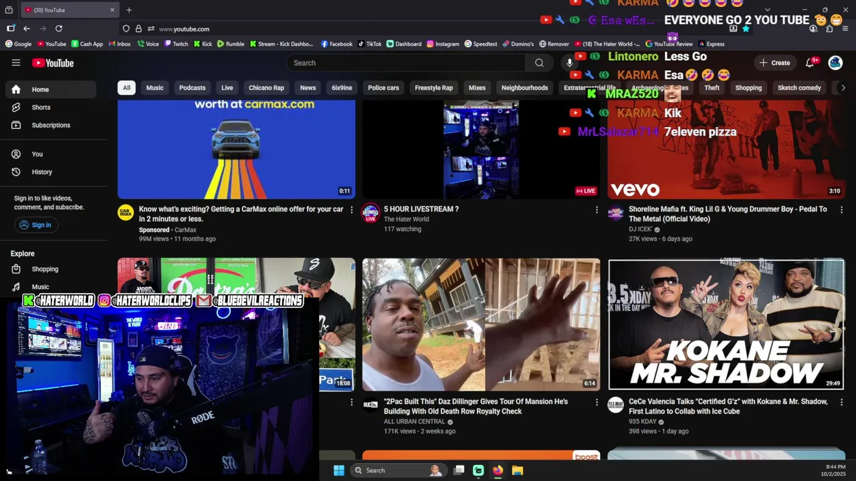Open the taskbar clock showing 8:44 PM
The height and width of the screenshot is (481, 856).
click(x=835, y=470)
